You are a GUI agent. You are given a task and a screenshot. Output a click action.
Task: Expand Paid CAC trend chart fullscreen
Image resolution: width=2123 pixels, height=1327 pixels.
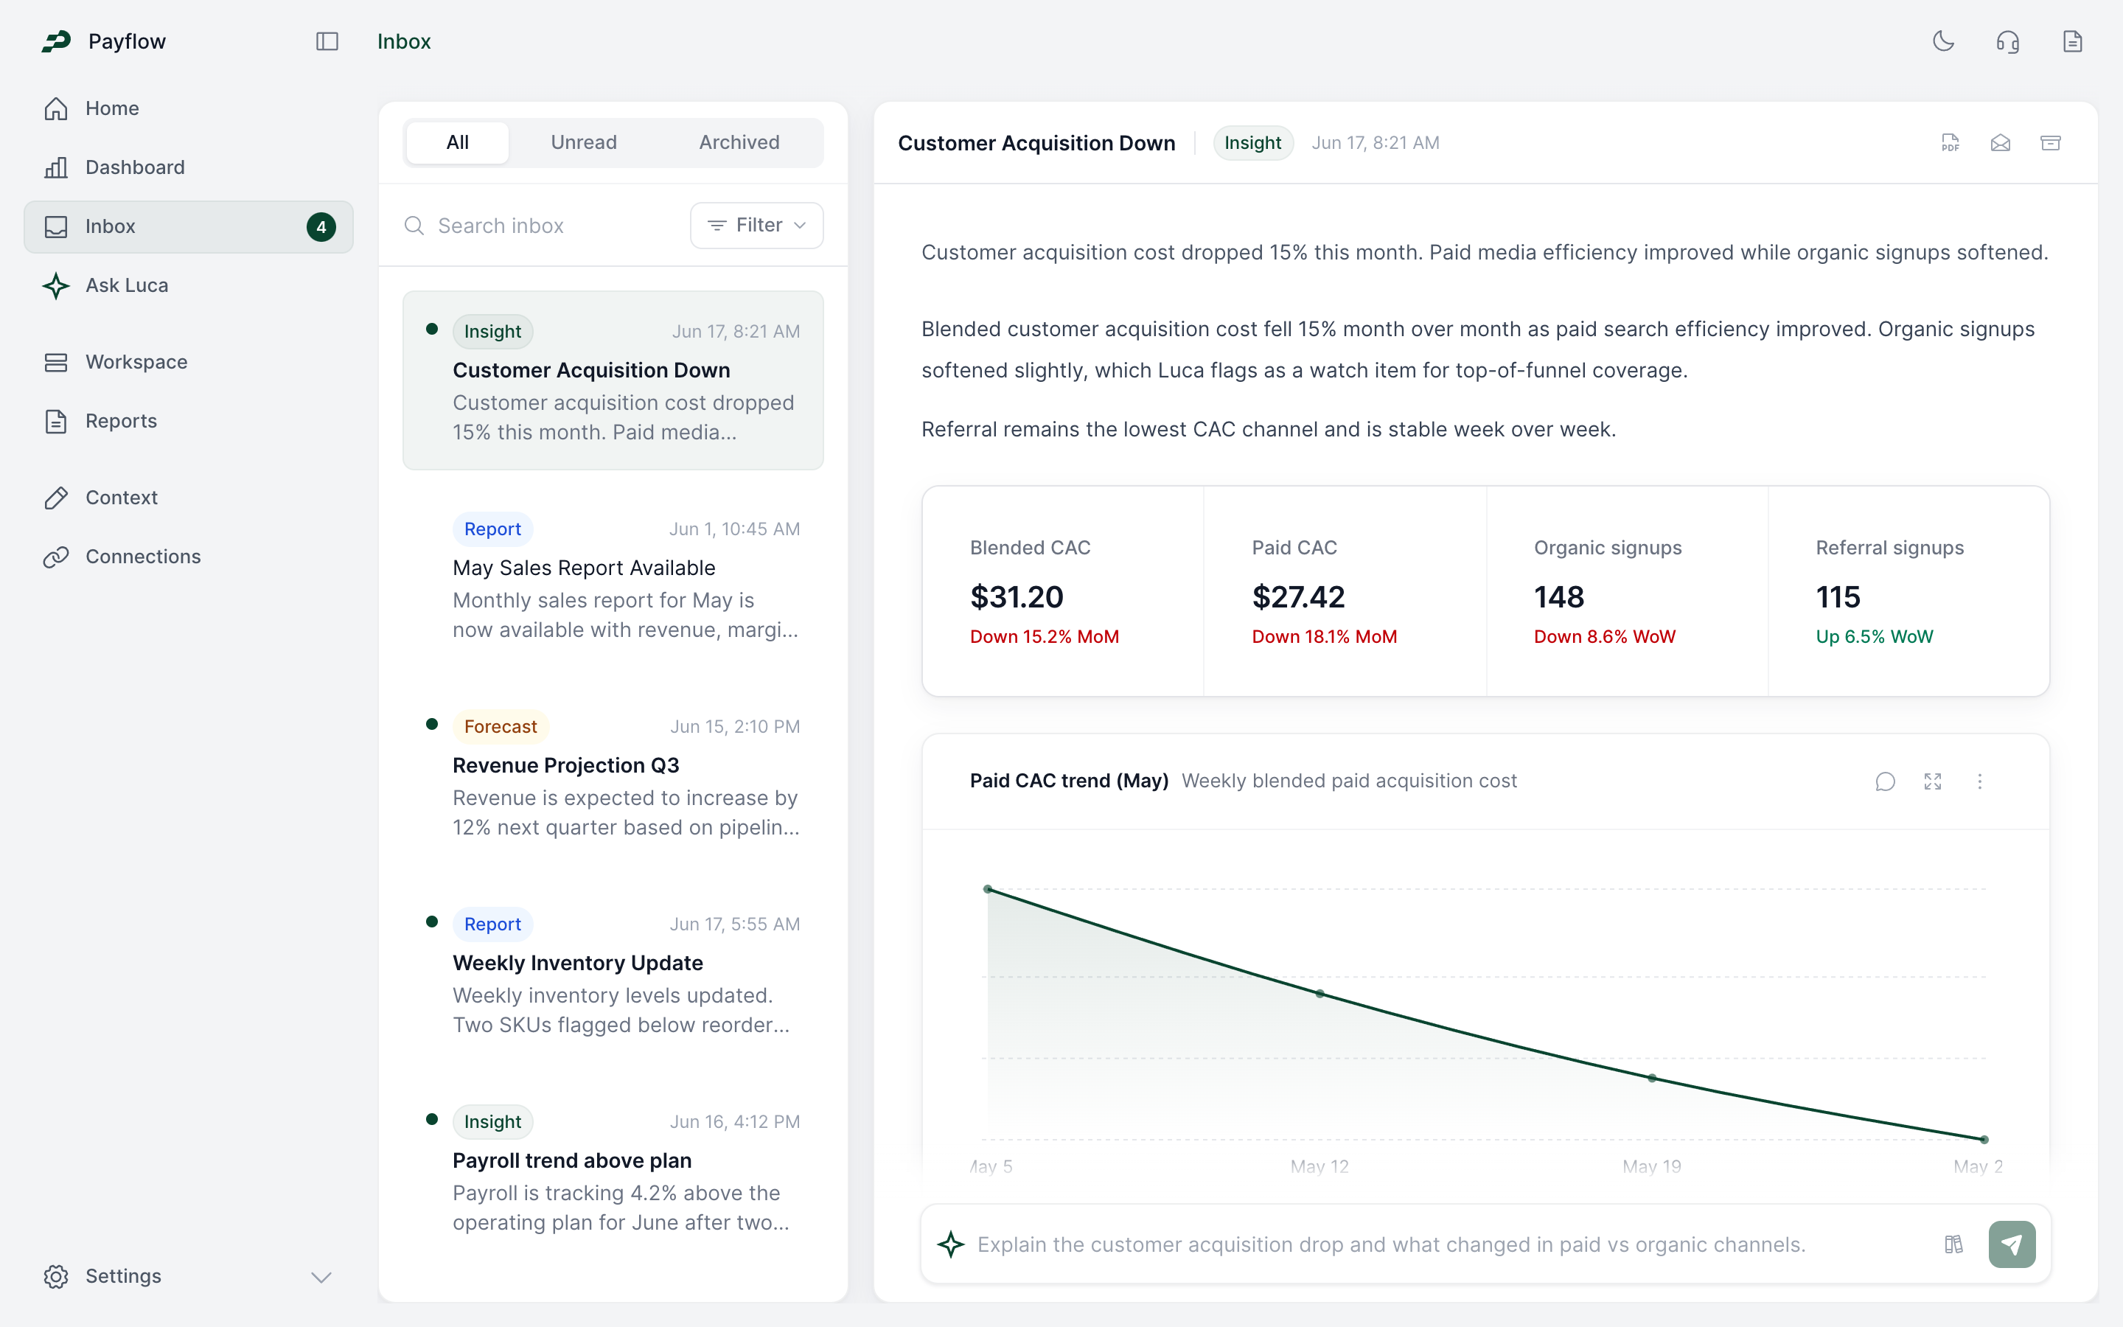click(x=1933, y=781)
